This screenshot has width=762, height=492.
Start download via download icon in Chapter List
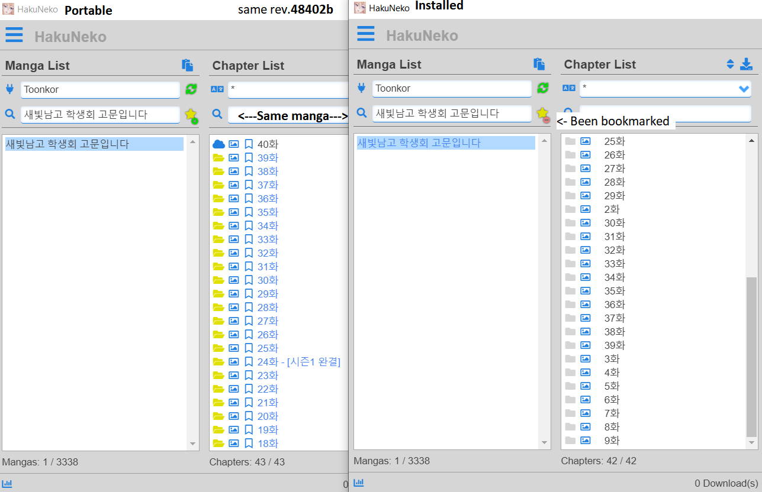click(747, 63)
